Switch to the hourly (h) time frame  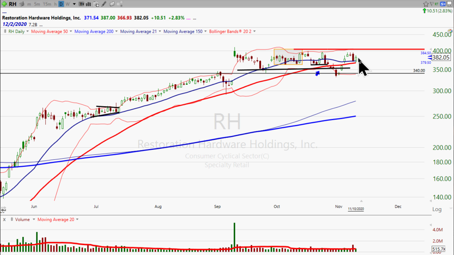[55, 4]
